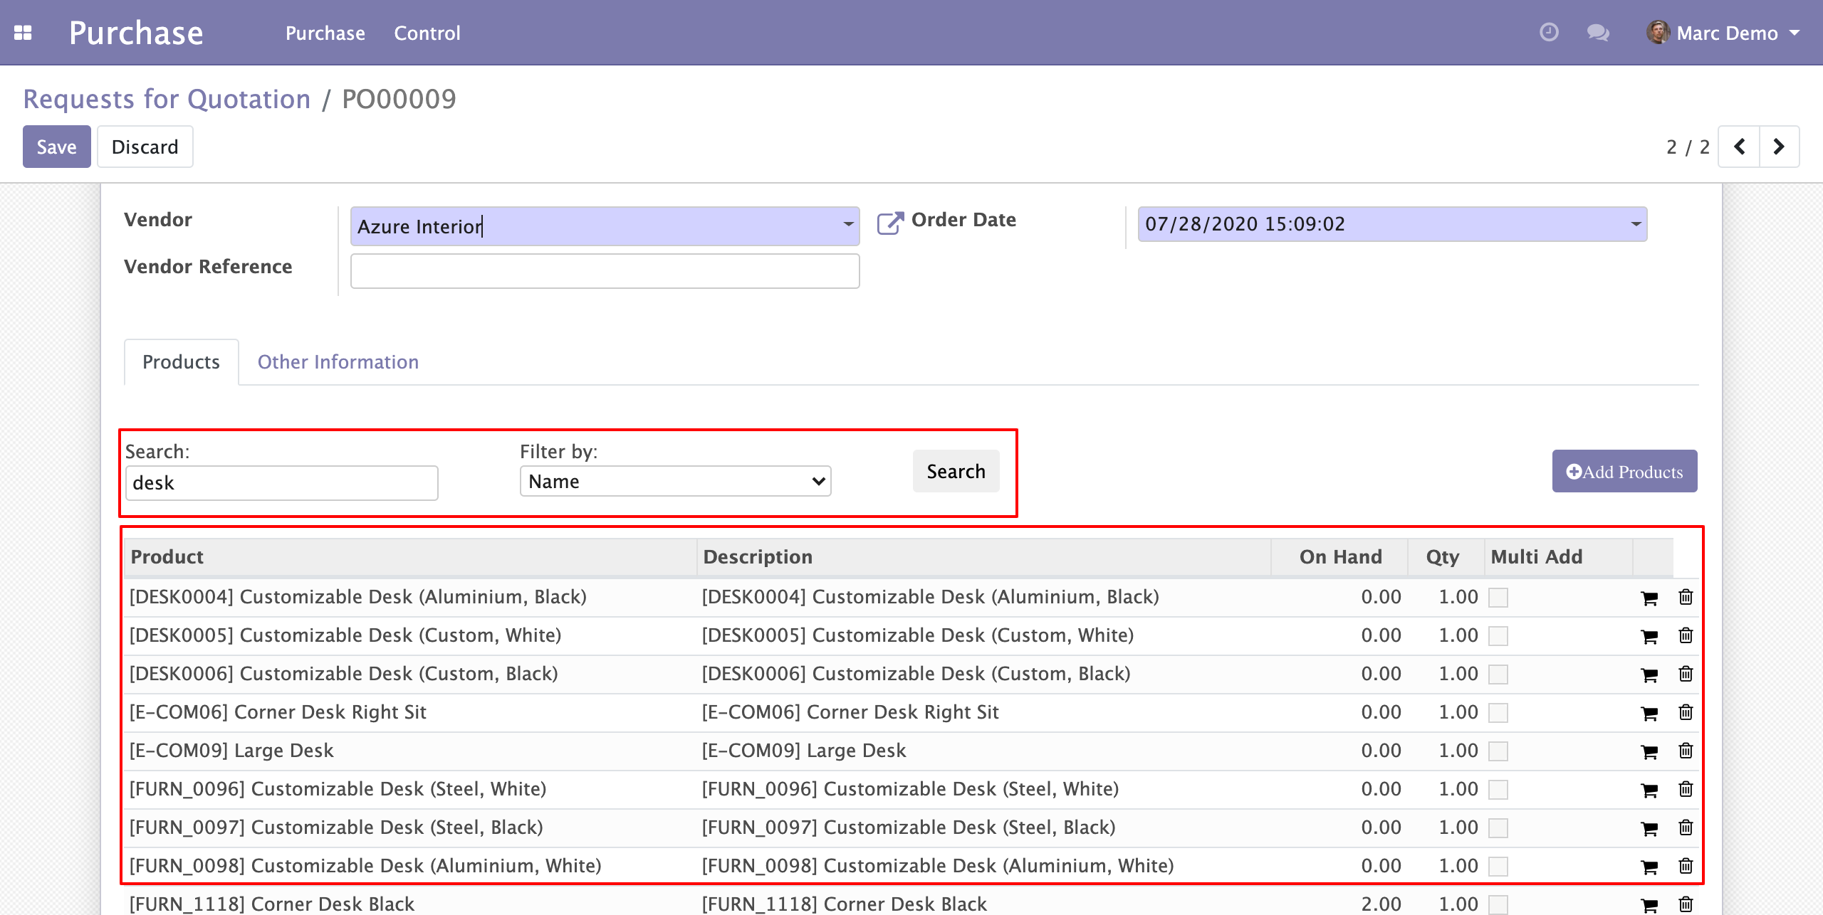Click cart icon for FURN_0097 row
Screen dimensions: 1823x915
(1649, 829)
